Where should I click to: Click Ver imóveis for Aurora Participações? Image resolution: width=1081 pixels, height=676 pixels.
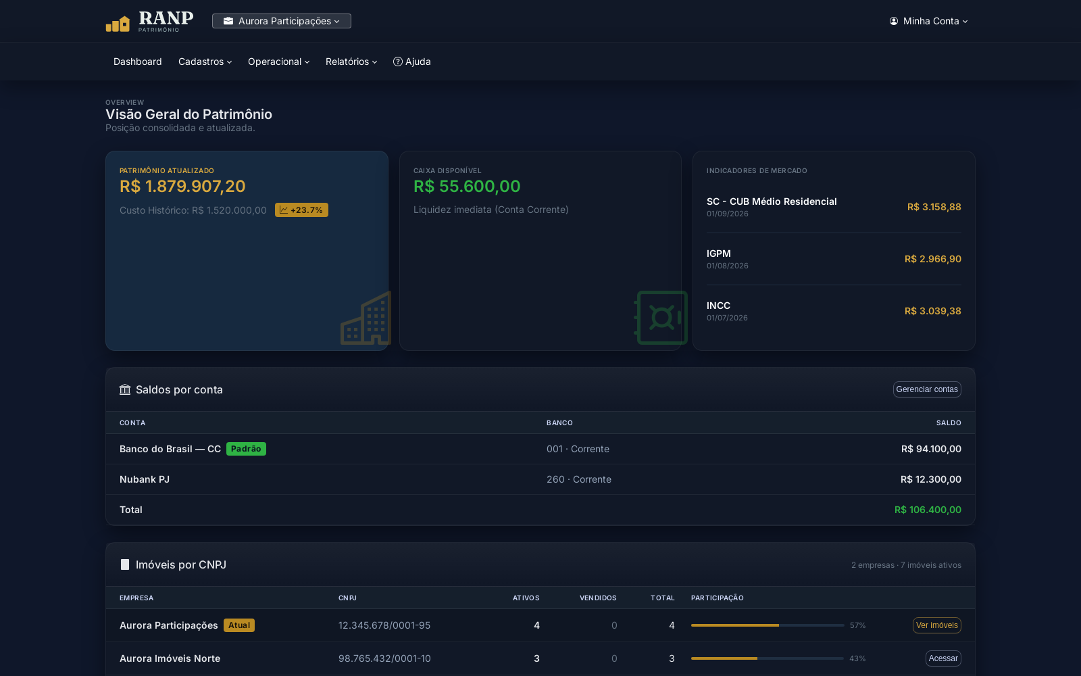(936, 625)
